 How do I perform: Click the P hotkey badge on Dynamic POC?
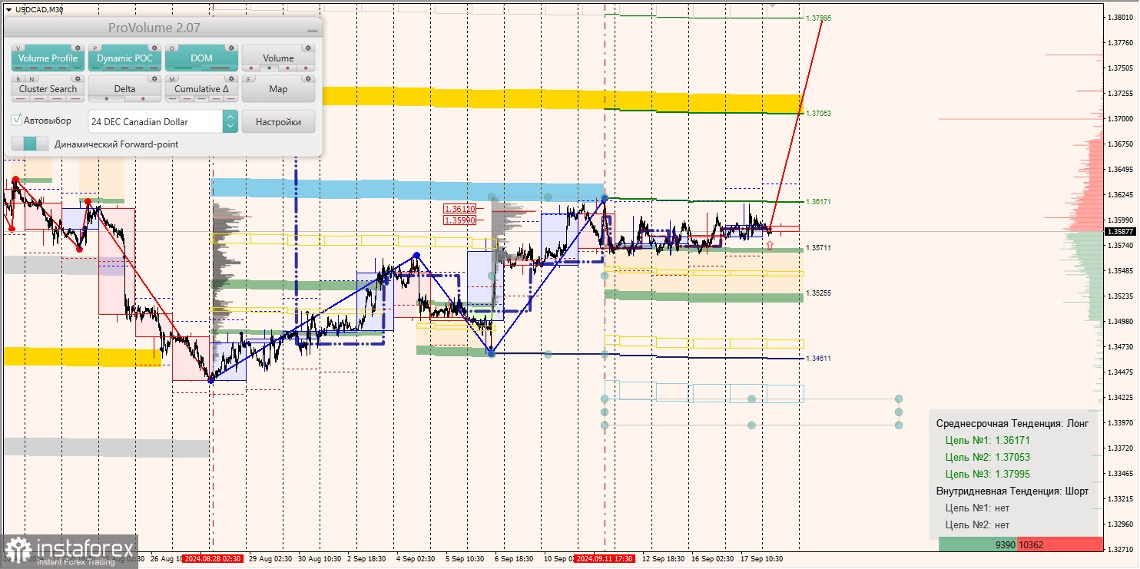[95, 48]
